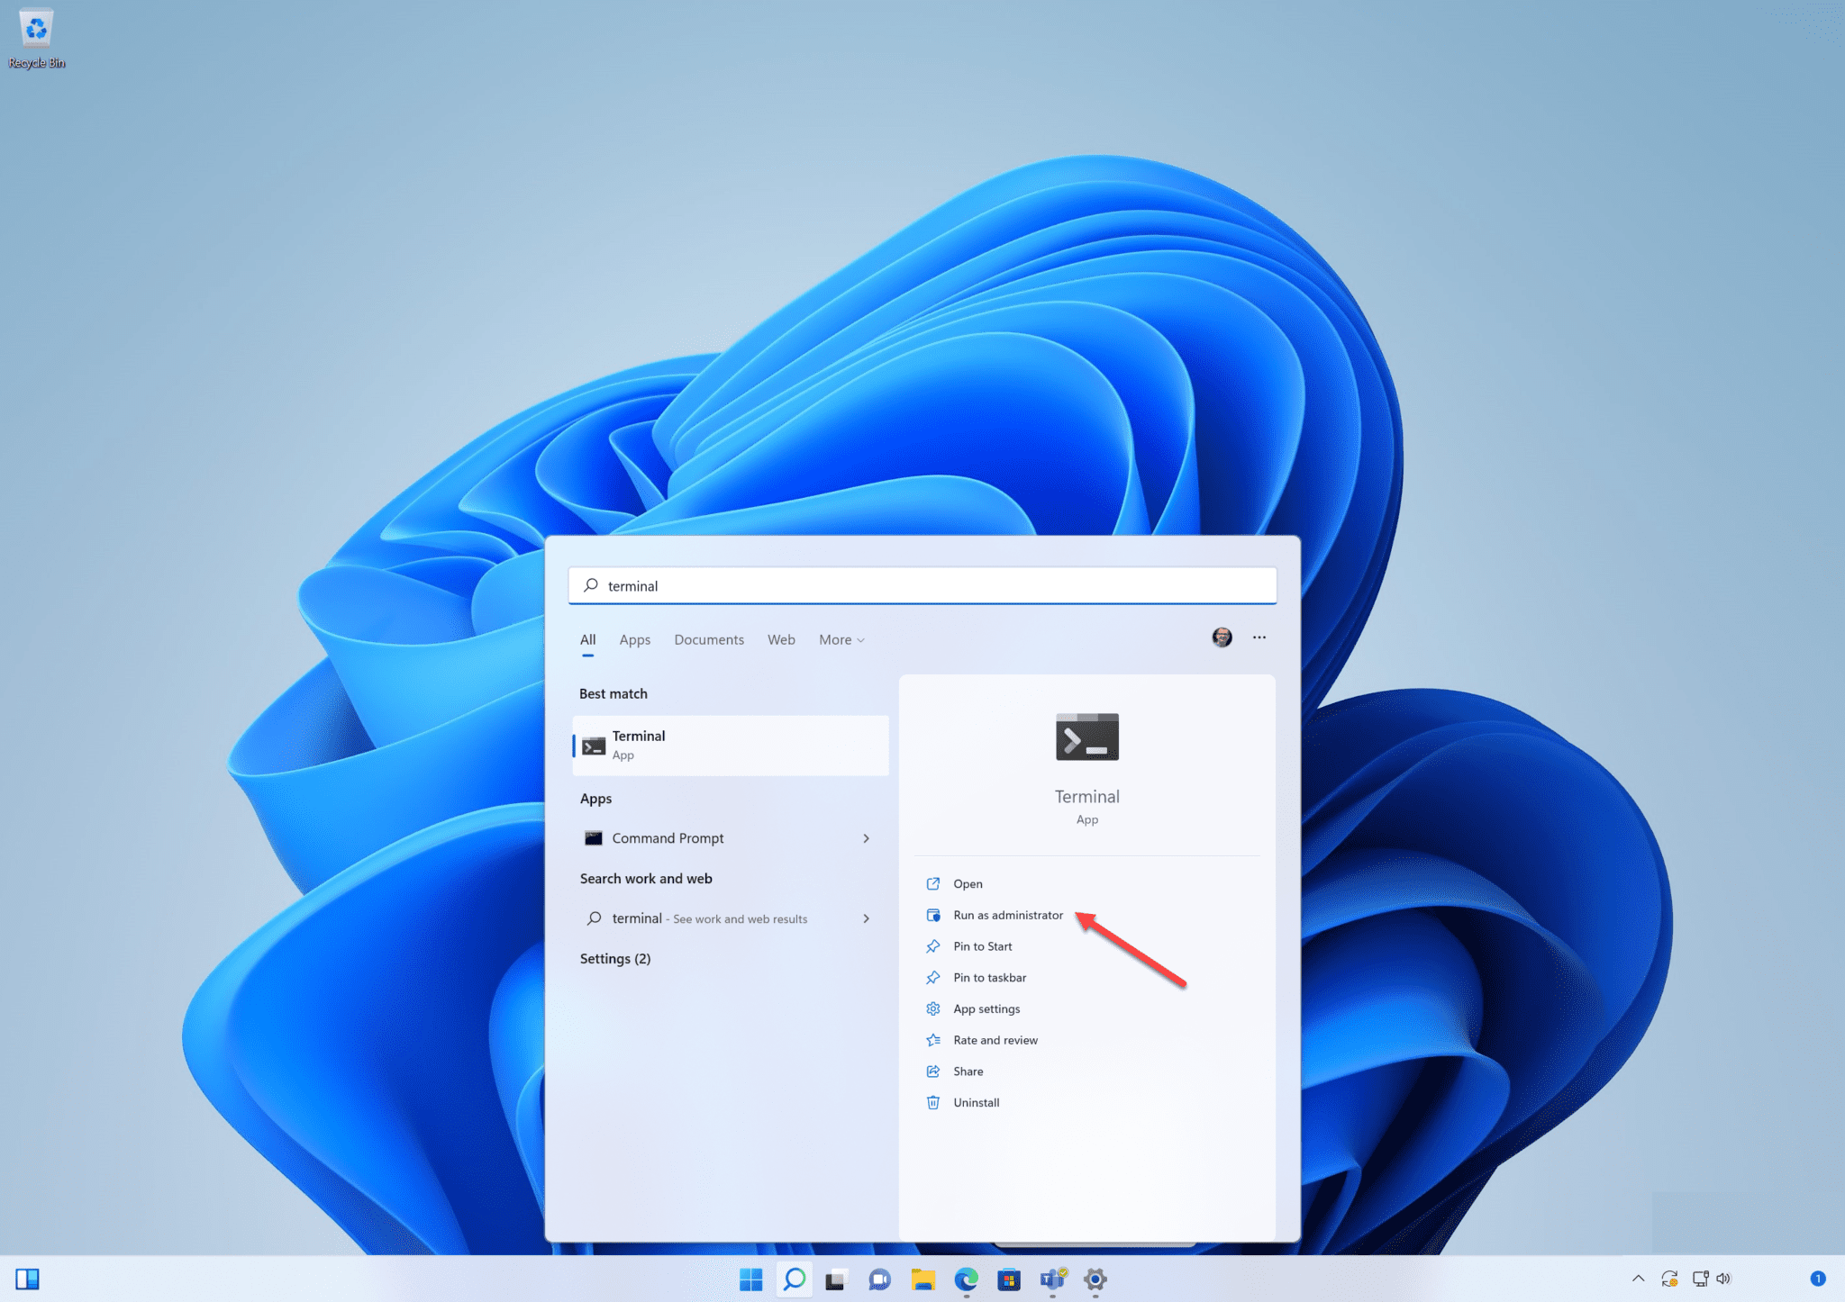The height and width of the screenshot is (1302, 1845).
Task: Open Task View on the taskbar
Action: 836,1279
